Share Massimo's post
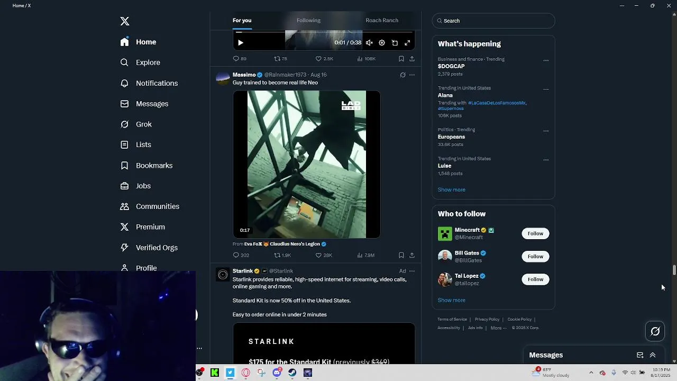The image size is (677, 381). point(412,255)
